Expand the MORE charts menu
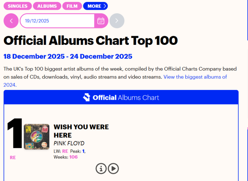Screen dimensions: 248x181 coord(95,6)
